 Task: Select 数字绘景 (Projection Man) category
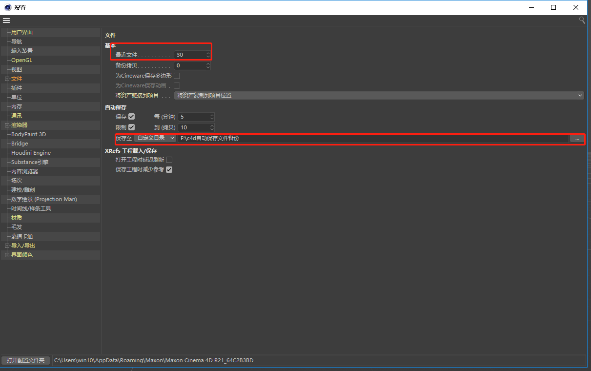coord(44,199)
